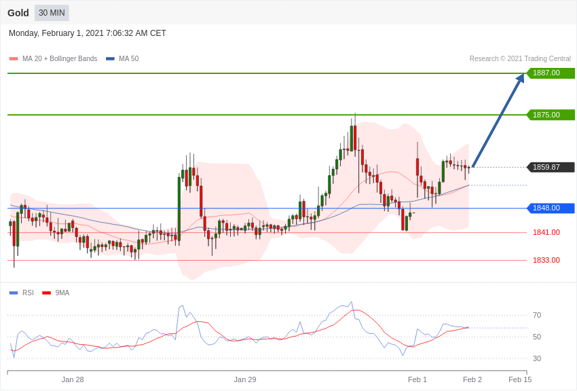The height and width of the screenshot is (391, 577).
Task: Select the 1848.00 pivot price label
Action: point(551,208)
